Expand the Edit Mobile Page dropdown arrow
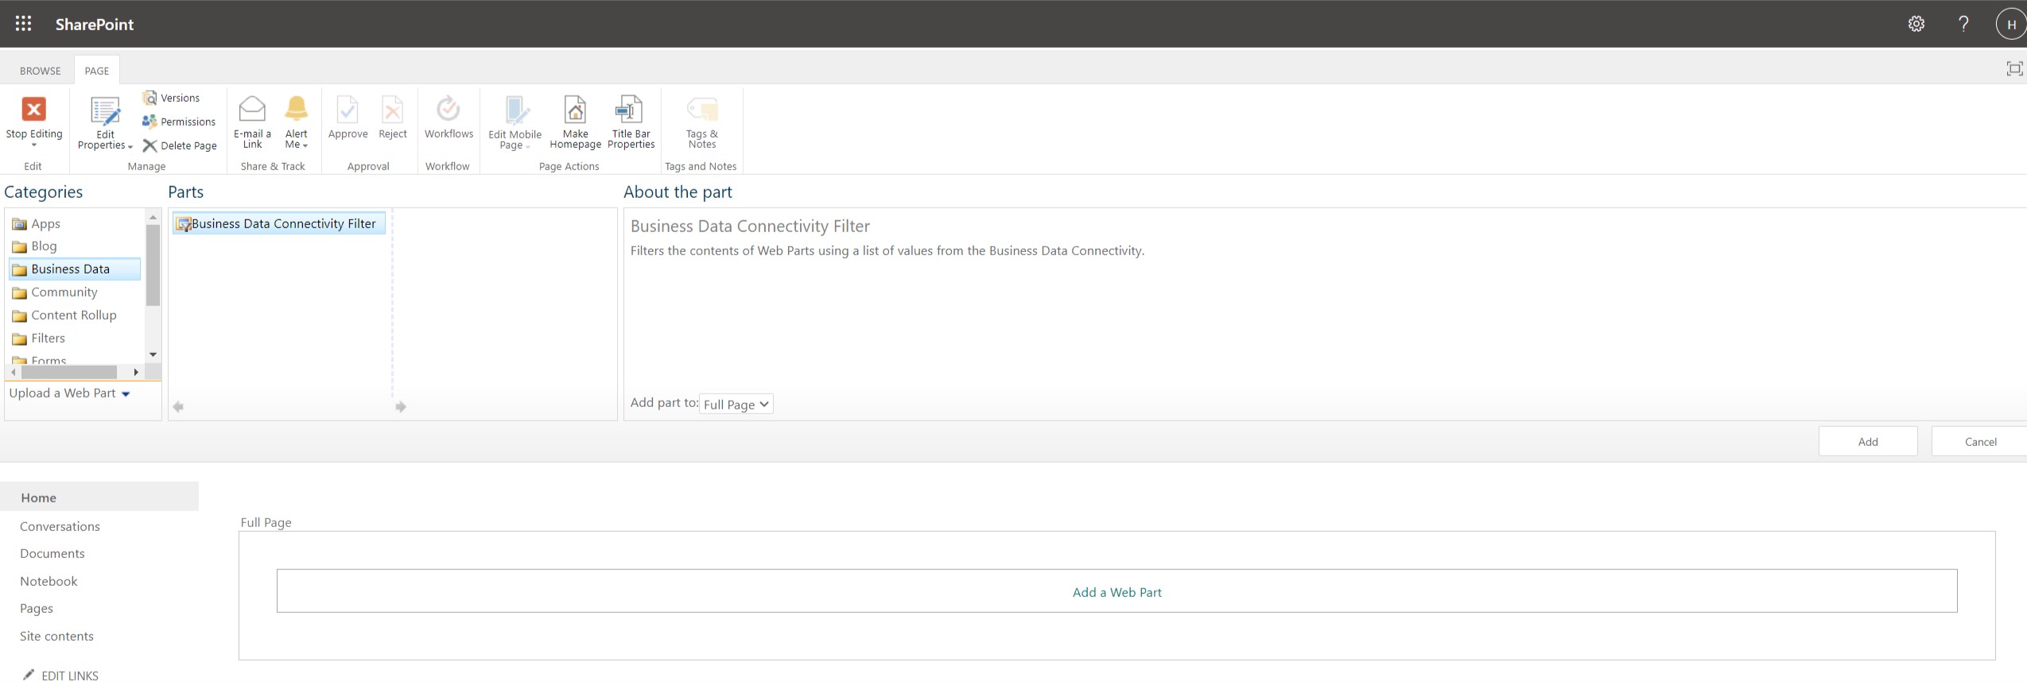This screenshot has height=682, width=2027. coord(527,146)
